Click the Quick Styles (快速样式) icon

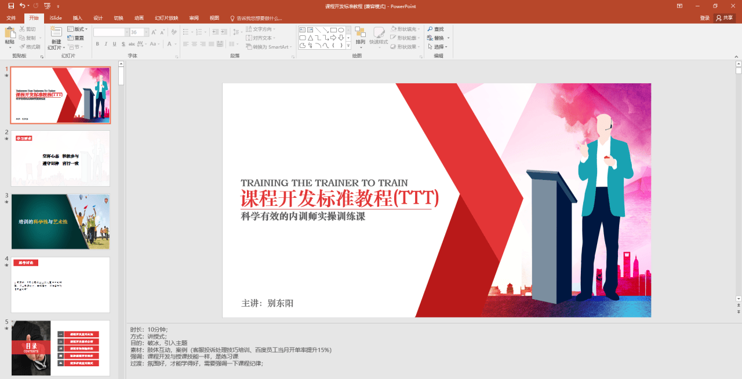[379, 32]
